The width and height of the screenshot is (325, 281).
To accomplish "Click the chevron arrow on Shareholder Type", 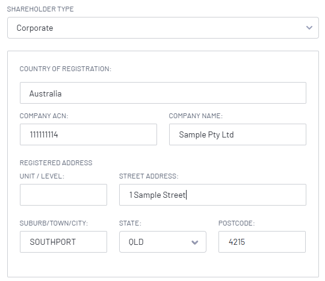I will [309, 28].
